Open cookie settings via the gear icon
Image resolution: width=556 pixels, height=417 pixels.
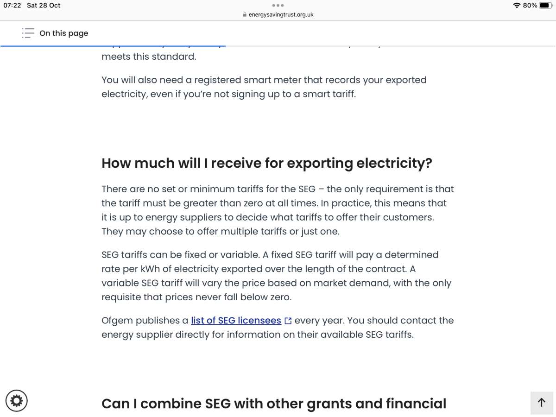point(17,401)
